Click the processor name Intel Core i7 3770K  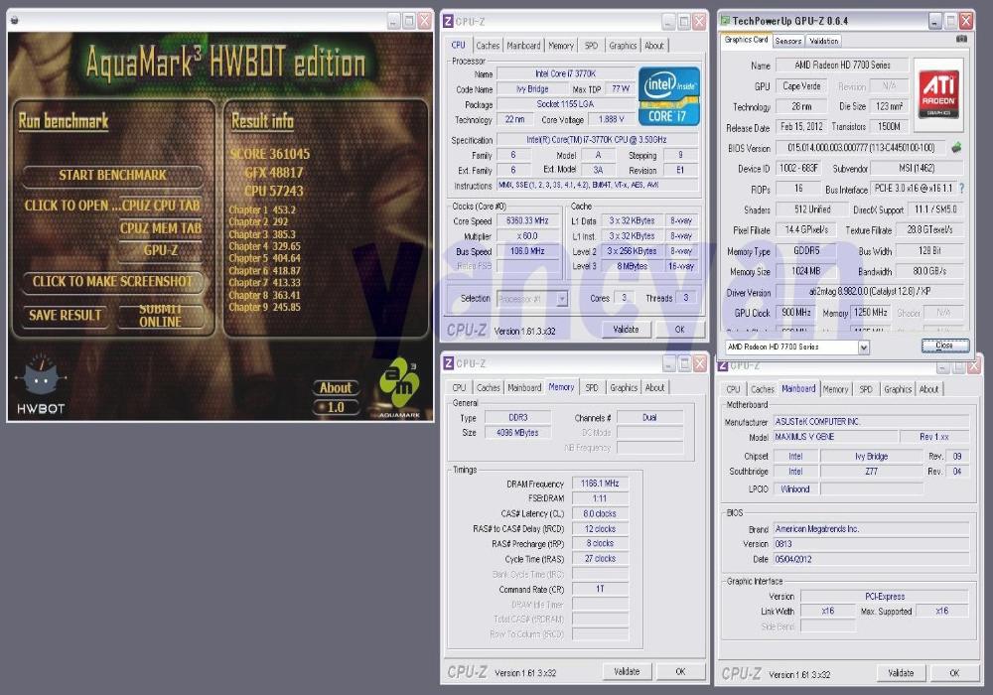(x=565, y=74)
